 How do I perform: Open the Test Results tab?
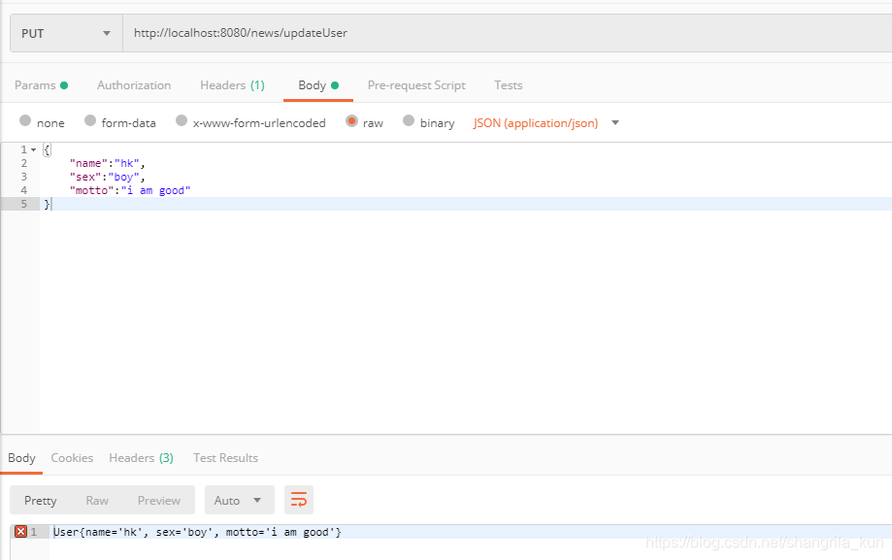pos(225,458)
